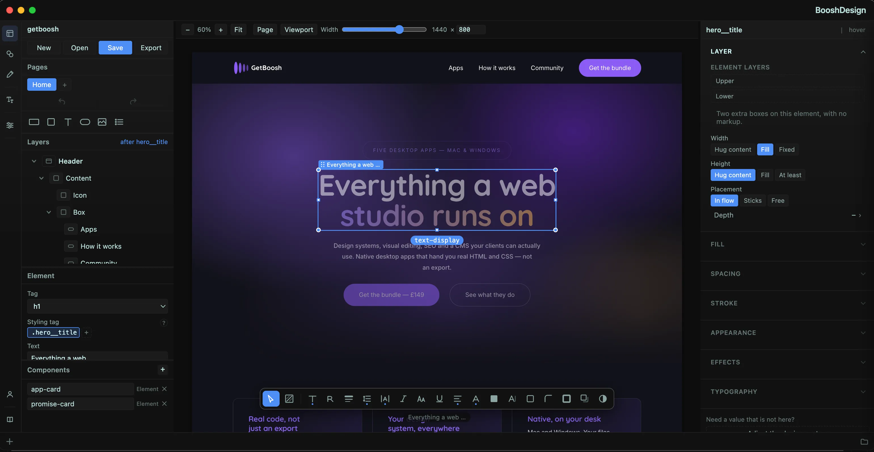874x452 pixels.
Task: Set Placement to Sticks
Action: pyautogui.click(x=753, y=200)
